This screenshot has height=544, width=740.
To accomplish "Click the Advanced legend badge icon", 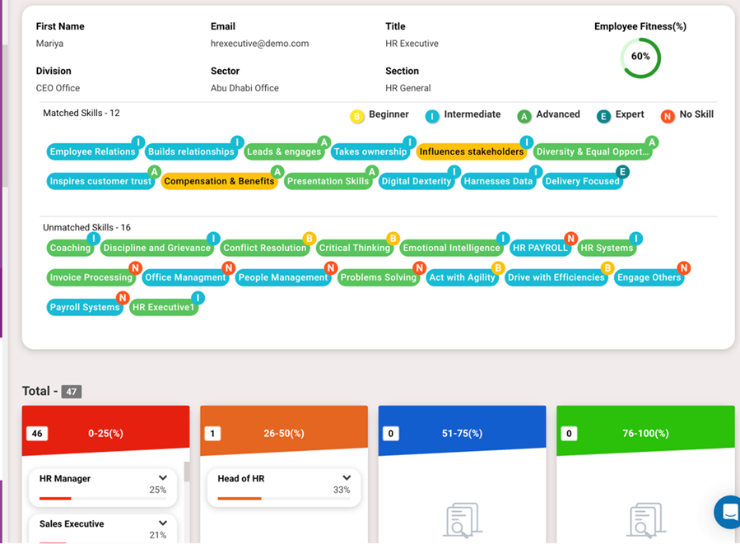I will pyautogui.click(x=524, y=117).
